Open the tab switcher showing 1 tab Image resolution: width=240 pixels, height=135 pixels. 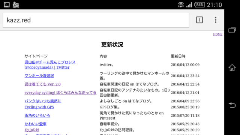(199, 20)
